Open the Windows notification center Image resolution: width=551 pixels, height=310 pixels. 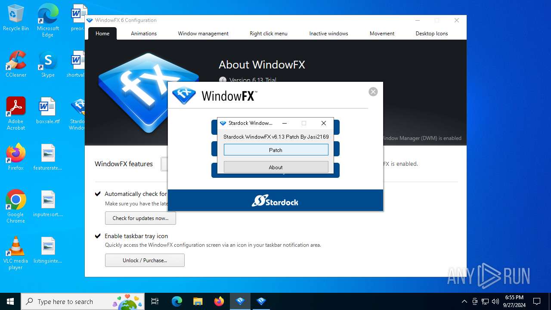537,301
